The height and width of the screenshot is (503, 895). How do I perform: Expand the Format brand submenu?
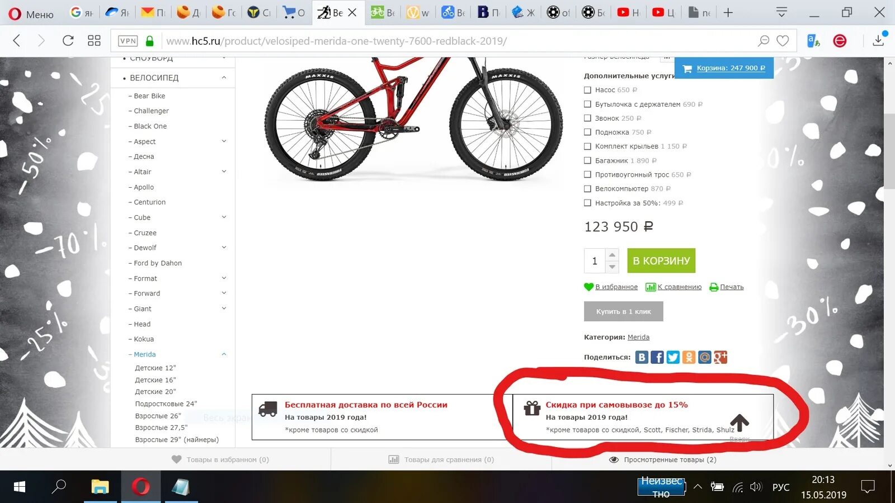coord(224,278)
